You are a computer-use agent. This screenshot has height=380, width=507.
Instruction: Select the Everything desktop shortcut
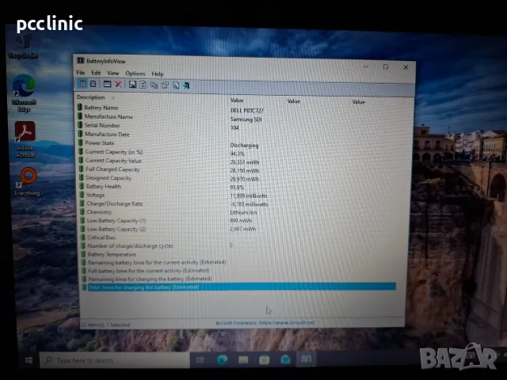27,181
